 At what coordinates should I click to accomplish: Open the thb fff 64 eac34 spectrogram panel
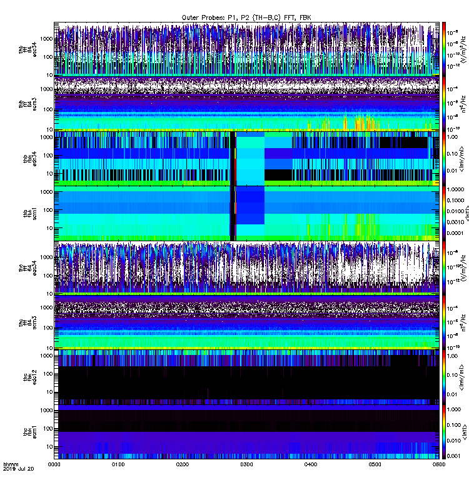(x=246, y=49)
